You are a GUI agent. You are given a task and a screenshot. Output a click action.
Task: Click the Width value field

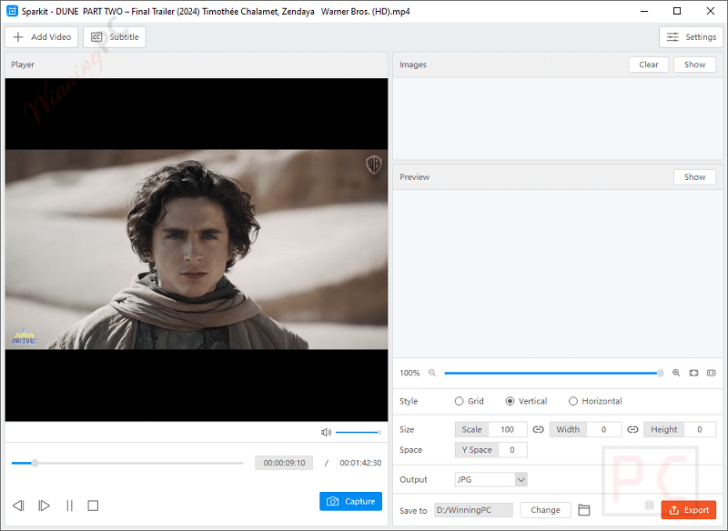pos(603,429)
